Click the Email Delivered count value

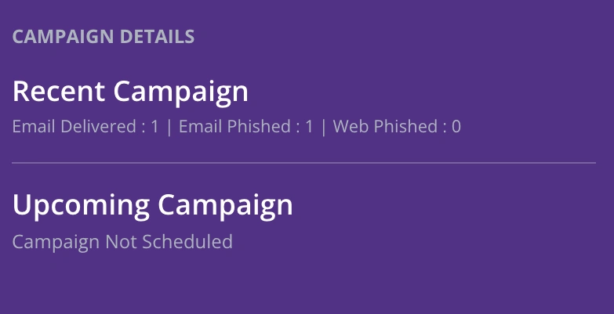click(155, 126)
